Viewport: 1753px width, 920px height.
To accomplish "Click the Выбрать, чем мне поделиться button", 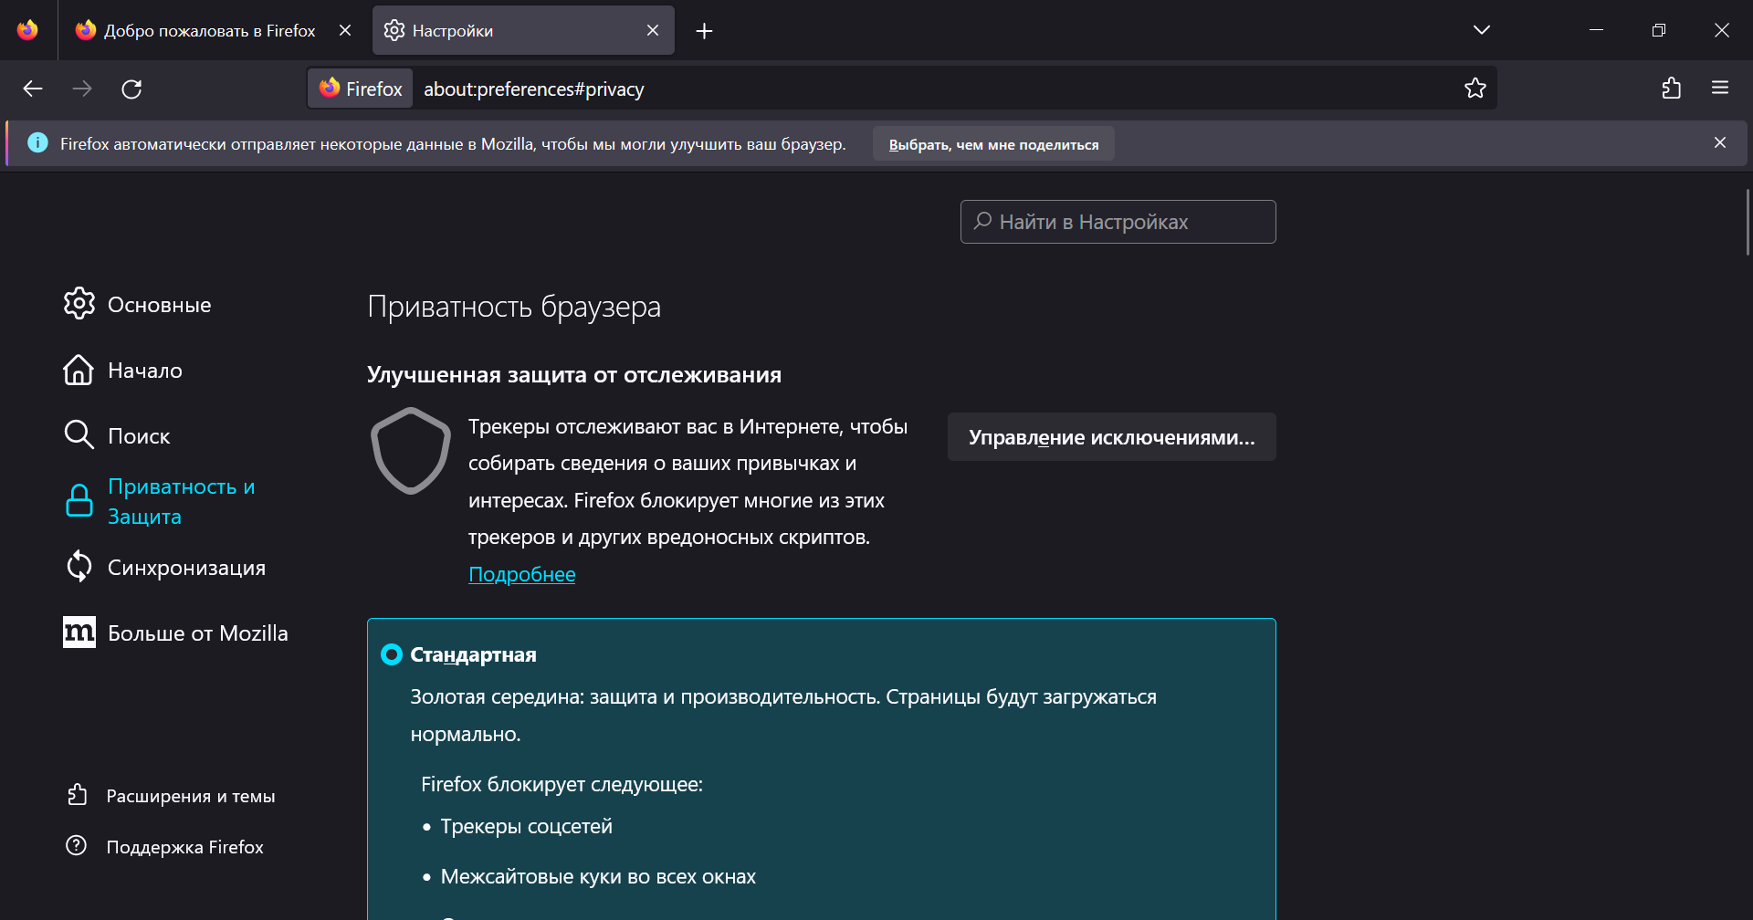I will [x=993, y=144].
